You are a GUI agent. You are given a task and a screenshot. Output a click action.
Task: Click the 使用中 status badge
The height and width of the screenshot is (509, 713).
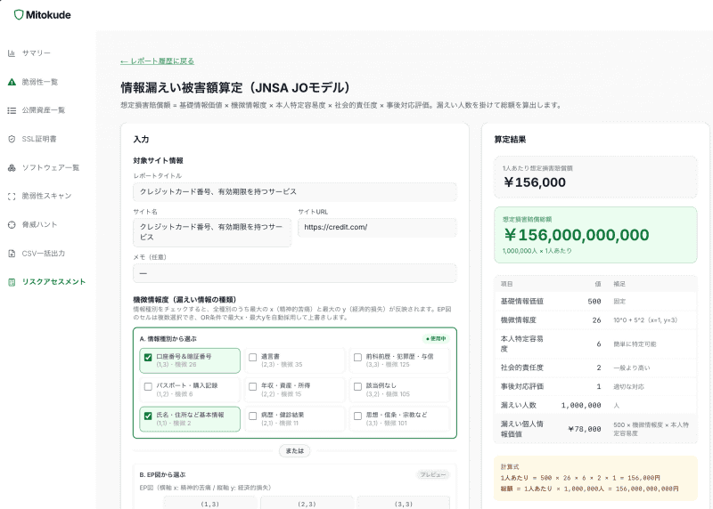coord(436,339)
